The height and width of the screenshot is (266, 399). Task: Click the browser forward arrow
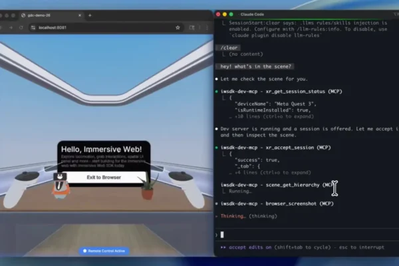click(x=9, y=27)
